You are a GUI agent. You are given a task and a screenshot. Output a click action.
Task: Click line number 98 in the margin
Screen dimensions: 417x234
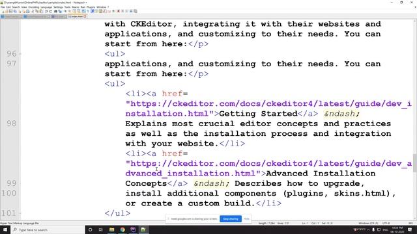12,123
